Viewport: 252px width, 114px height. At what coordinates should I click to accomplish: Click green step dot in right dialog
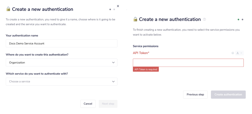(x=238, y=19)
